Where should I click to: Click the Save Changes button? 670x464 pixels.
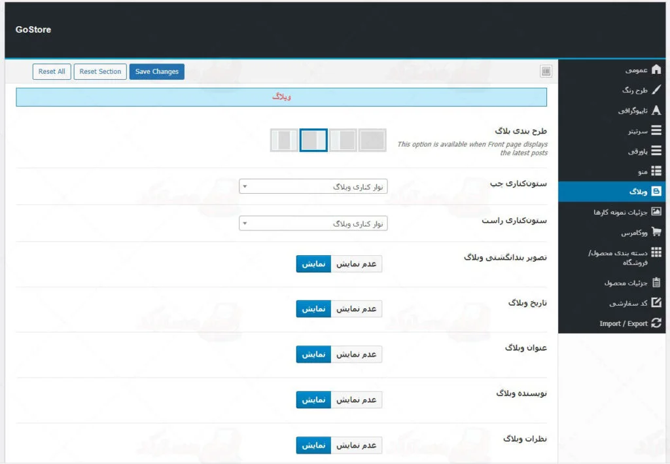157,72
